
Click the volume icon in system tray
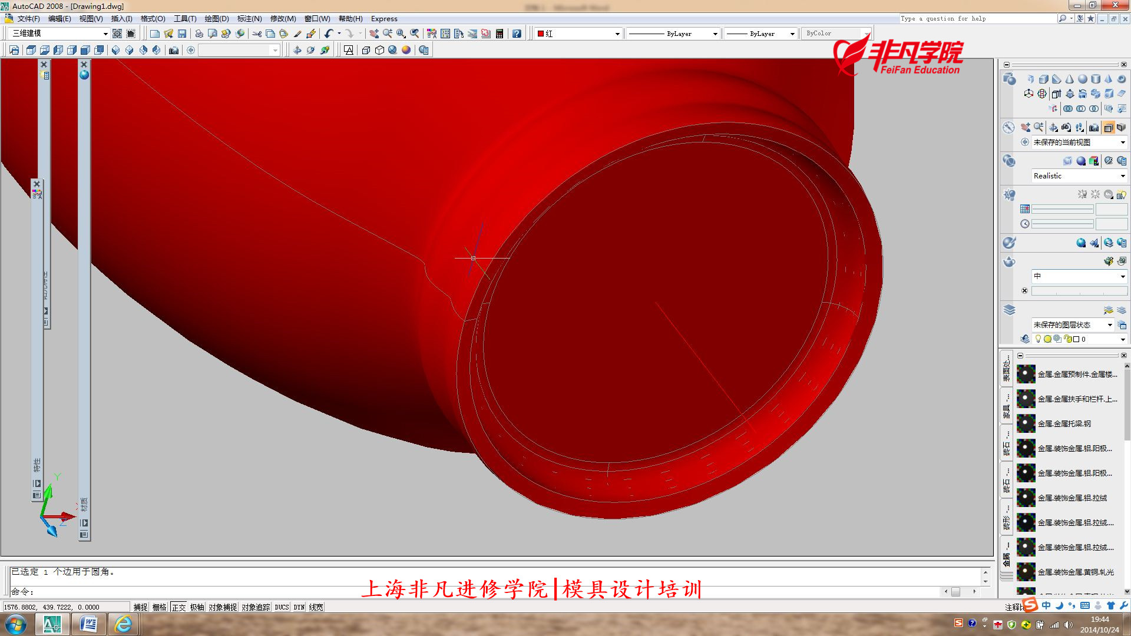tap(1068, 625)
